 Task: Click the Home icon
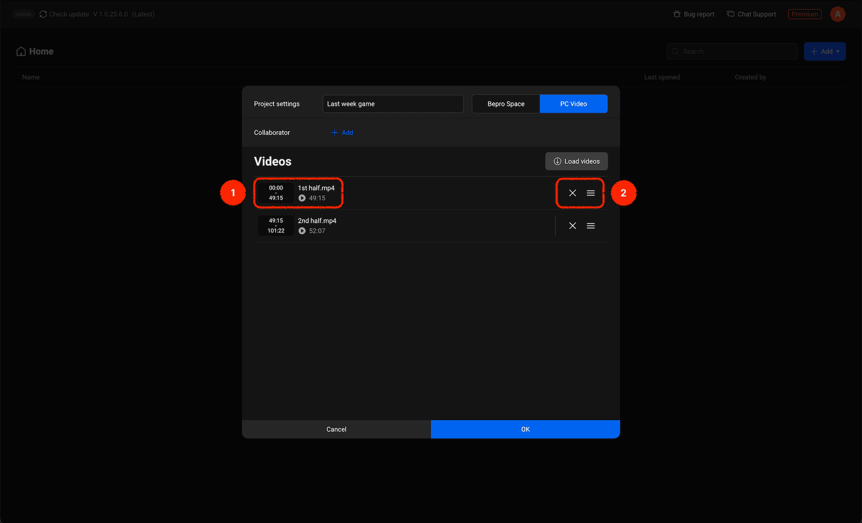coord(21,52)
